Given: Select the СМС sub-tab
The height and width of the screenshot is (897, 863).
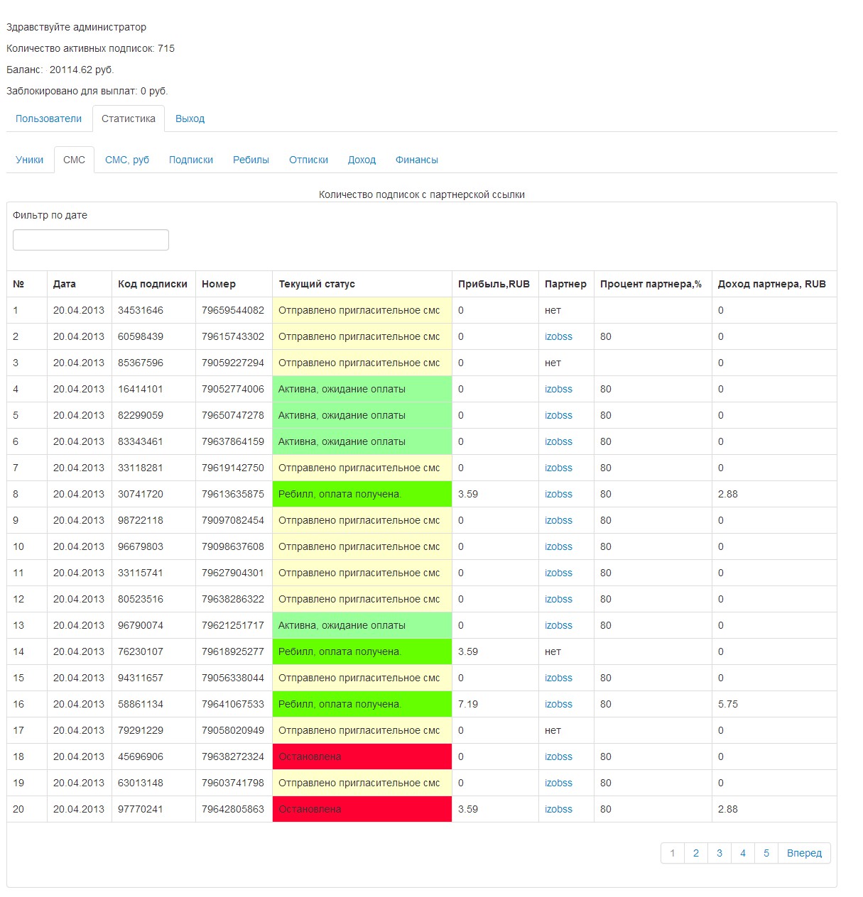Looking at the screenshot, I should pos(74,160).
